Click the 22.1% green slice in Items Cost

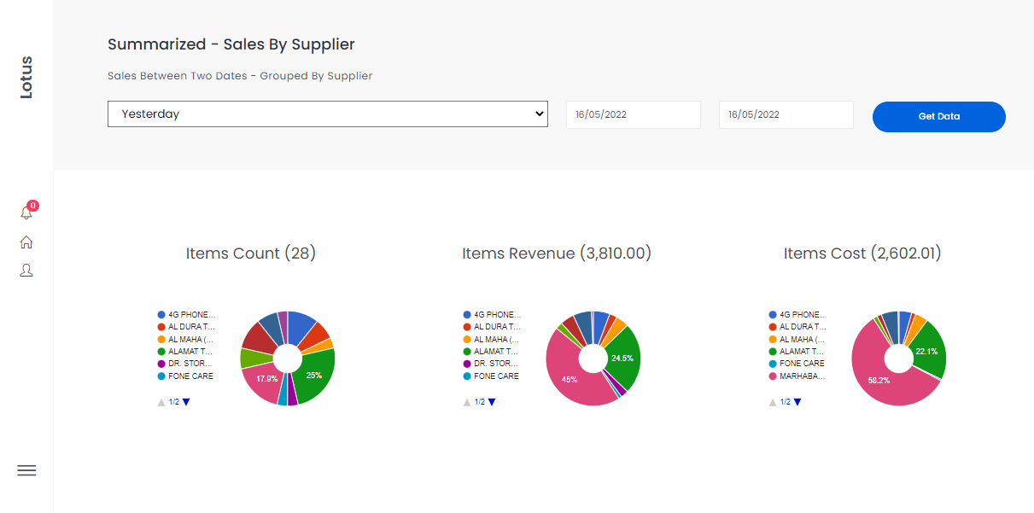(926, 350)
